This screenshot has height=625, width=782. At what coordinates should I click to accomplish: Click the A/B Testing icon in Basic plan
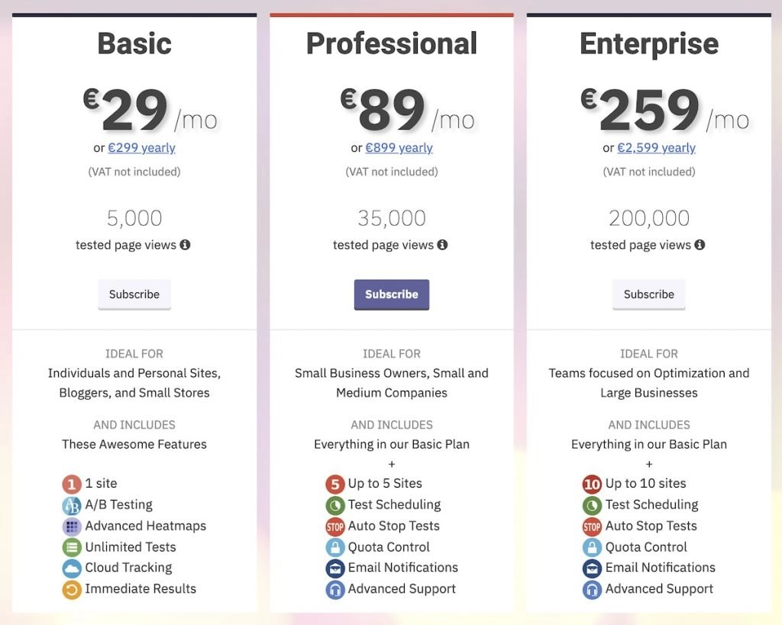pos(72,505)
